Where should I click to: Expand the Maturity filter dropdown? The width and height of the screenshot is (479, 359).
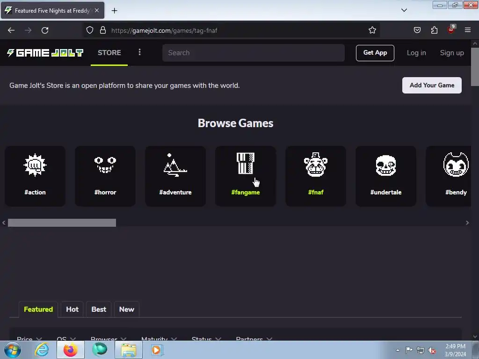coord(159,338)
